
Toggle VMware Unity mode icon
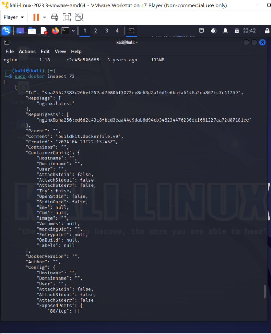[x=79, y=17]
